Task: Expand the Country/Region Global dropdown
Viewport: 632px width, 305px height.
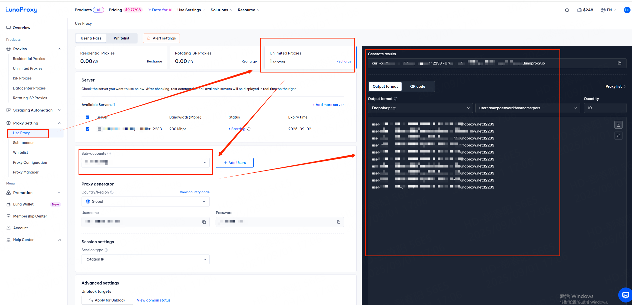Action: [145, 201]
